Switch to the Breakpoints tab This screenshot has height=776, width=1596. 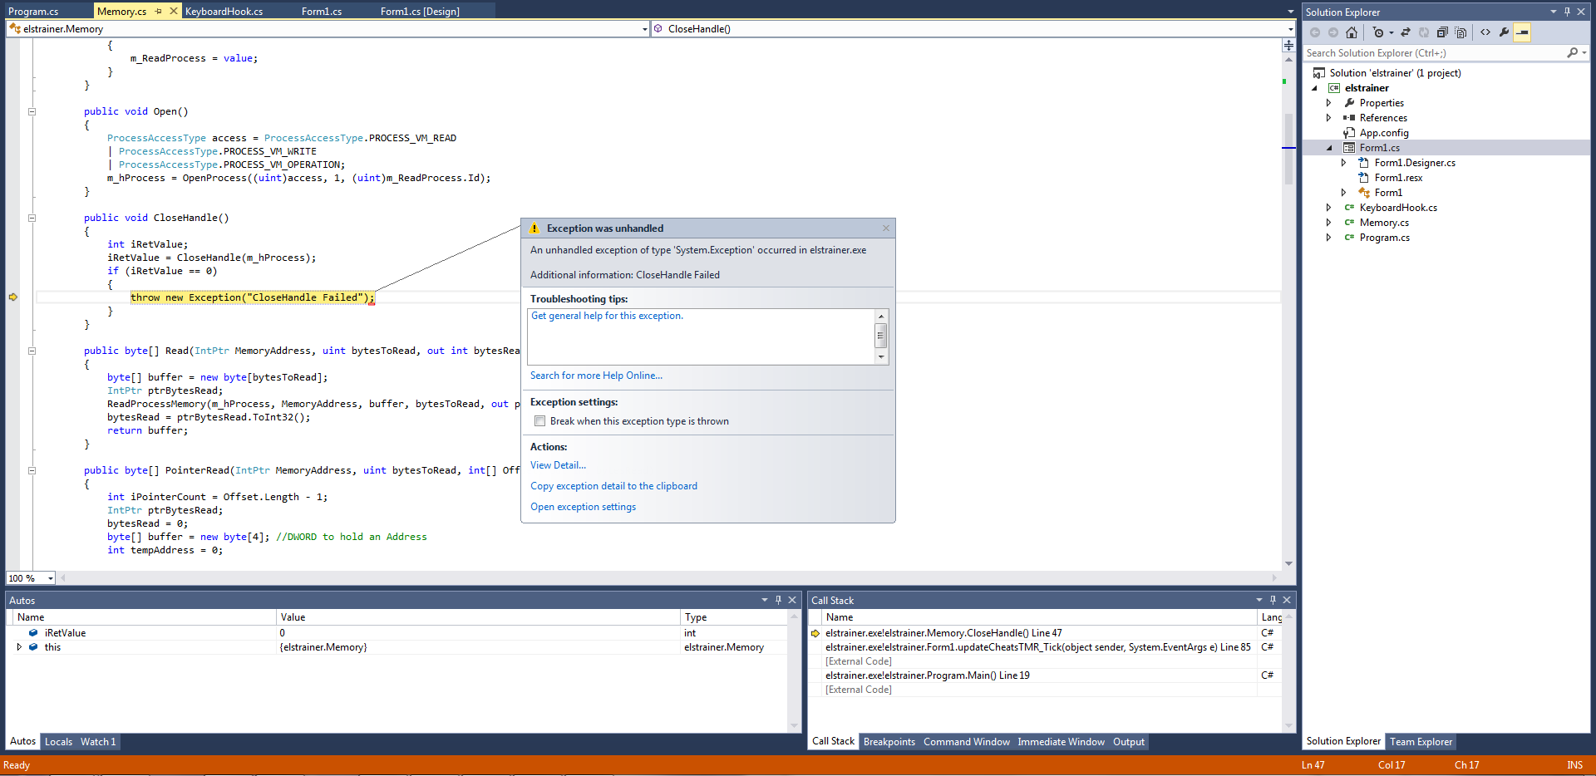click(889, 742)
